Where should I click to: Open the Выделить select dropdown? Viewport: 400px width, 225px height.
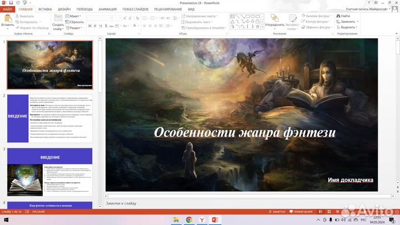tap(347, 27)
